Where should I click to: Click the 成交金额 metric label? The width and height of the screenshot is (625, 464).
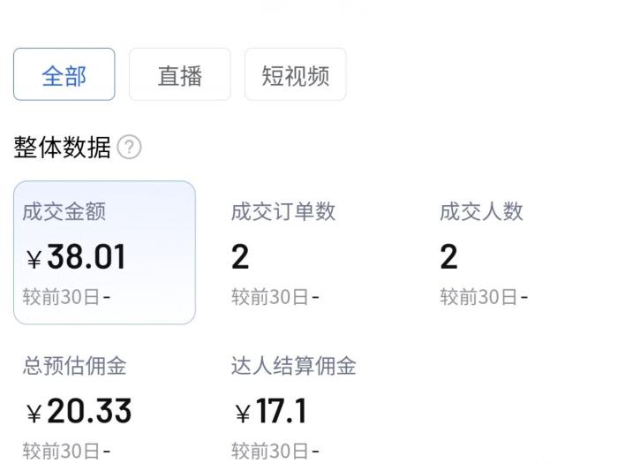(x=64, y=211)
